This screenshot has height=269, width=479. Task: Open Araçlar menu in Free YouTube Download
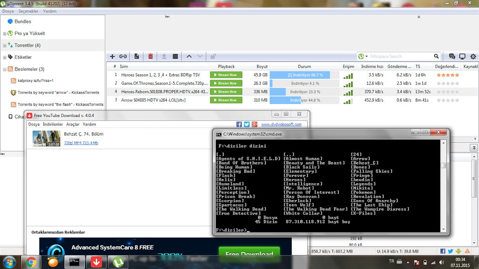pyautogui.click(x=73, y=124)
